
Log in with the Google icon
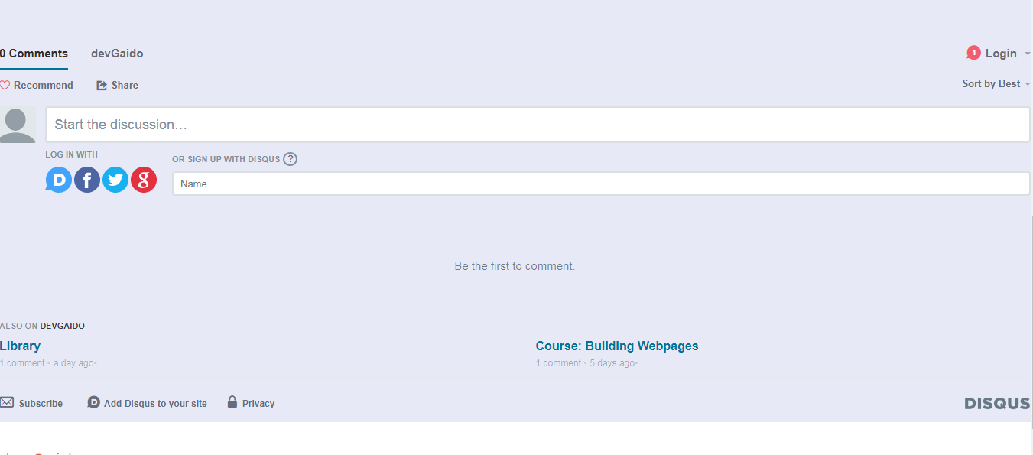(x=144, y=180)
